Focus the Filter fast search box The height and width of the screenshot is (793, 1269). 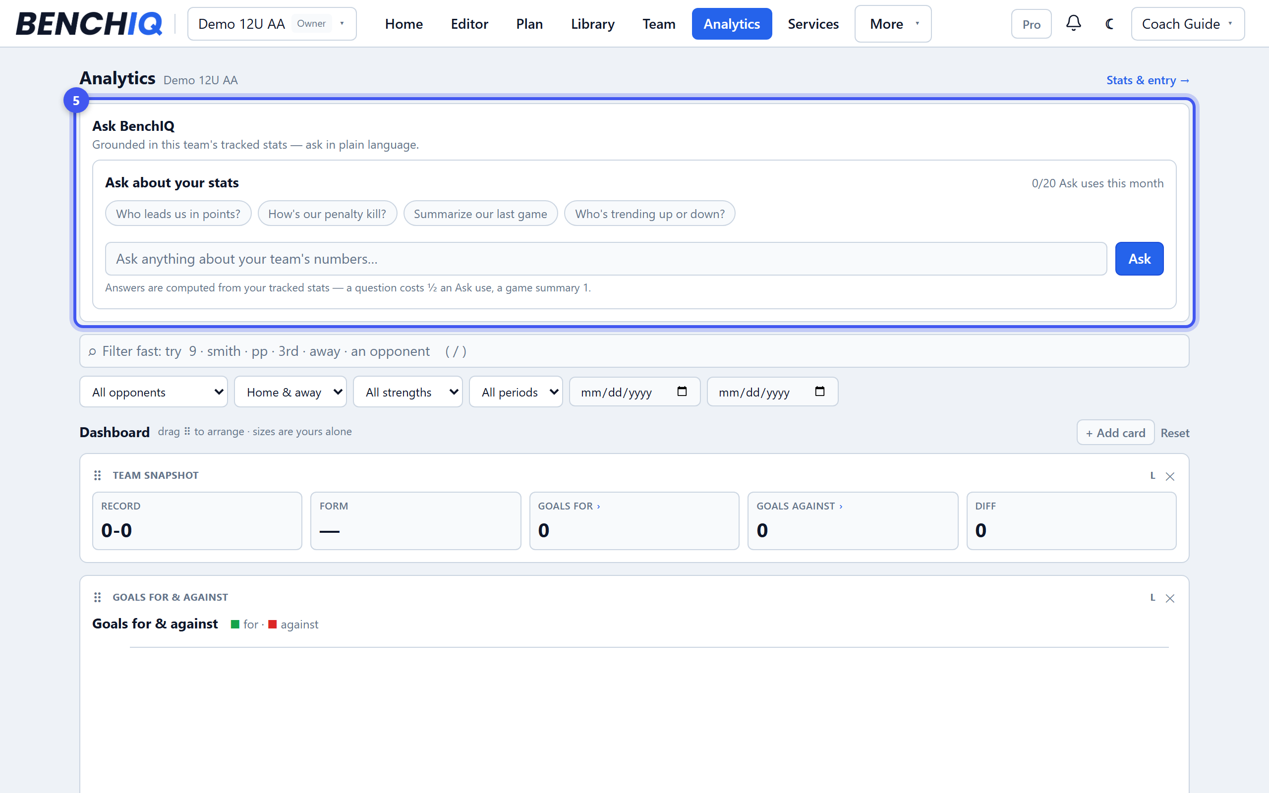pyautogui.click(x=634, y=351)
